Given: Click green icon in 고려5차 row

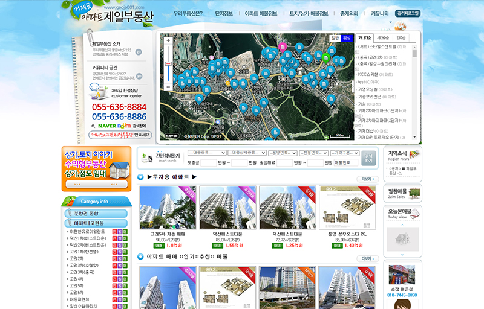Looking at the screenshot, I should pos(125,286).
